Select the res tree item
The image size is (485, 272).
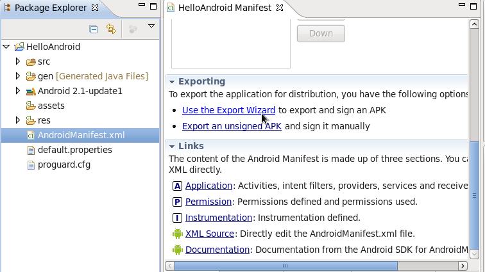tap(44, 120)
